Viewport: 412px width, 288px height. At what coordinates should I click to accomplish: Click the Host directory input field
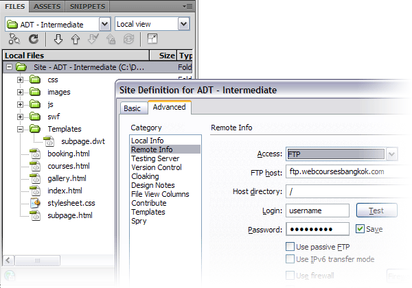pyautogui.click(x=349, y=191)
